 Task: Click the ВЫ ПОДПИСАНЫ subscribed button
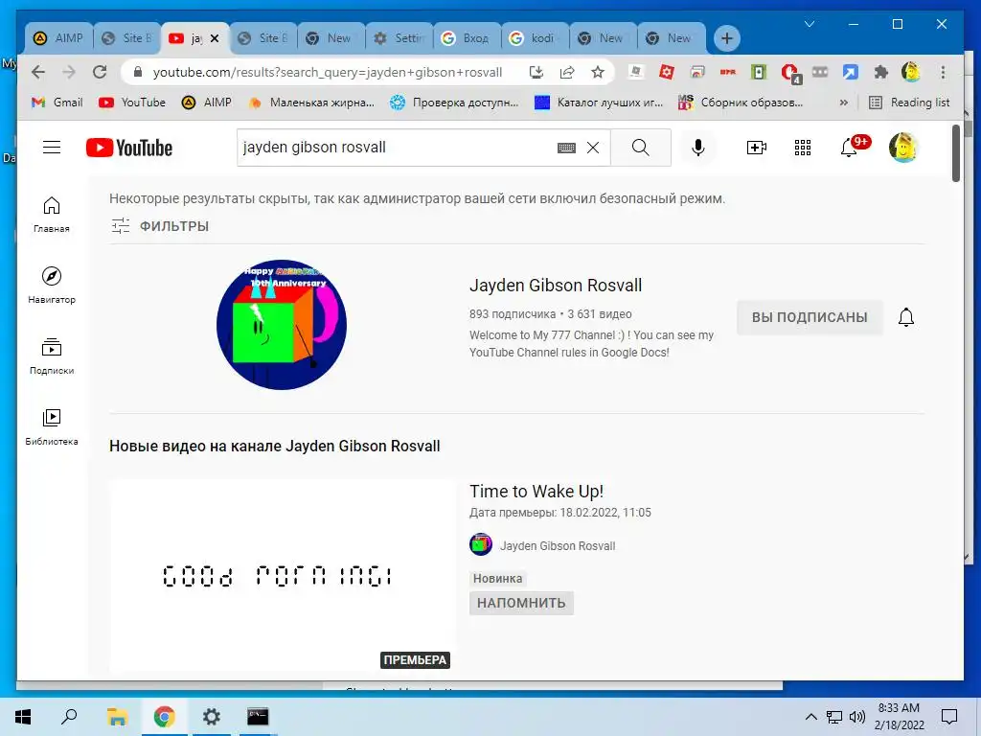pyautogui.click(x=810, y=317)
